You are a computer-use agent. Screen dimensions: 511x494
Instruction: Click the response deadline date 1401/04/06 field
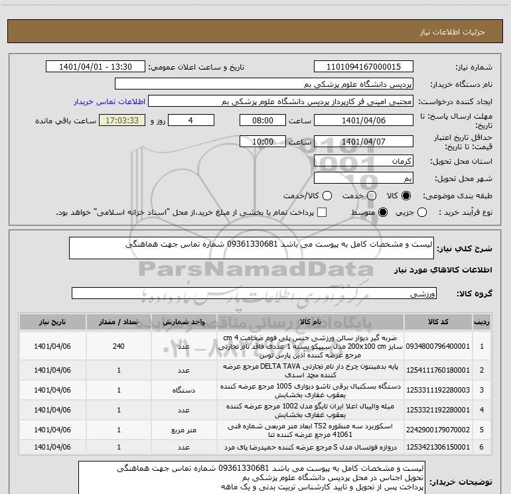[364, 120]
